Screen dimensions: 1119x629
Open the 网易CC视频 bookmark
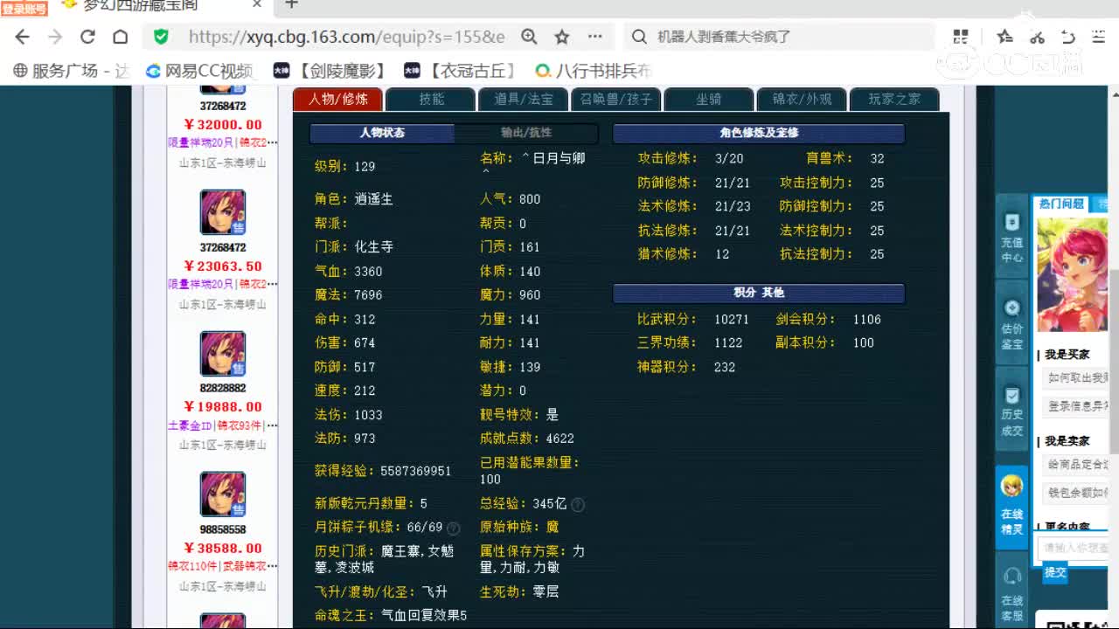[200, 71]
